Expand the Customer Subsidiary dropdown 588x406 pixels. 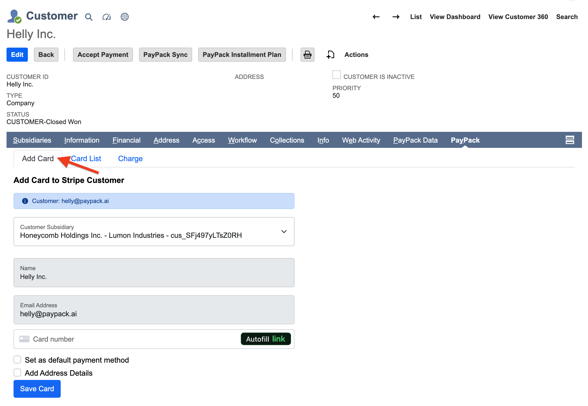pyautogui.click(x=283, y=232)
